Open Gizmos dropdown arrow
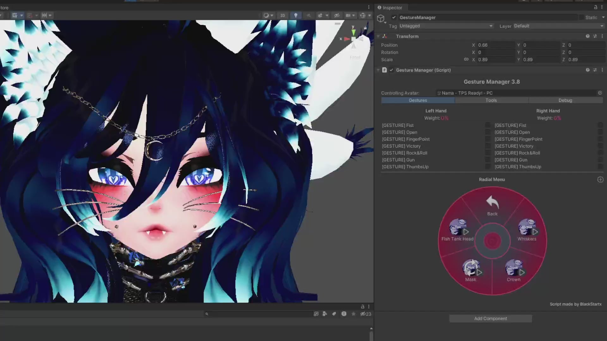 [x=369, y=15]
